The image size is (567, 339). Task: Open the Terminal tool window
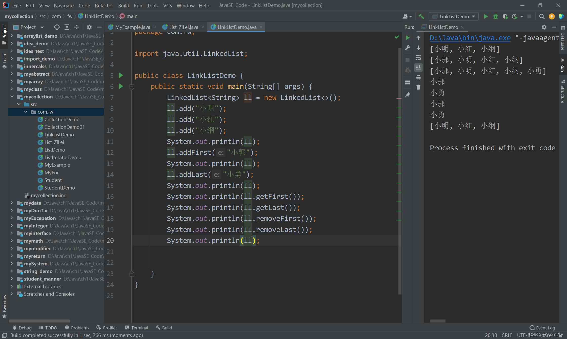click(x=137, y=328)
